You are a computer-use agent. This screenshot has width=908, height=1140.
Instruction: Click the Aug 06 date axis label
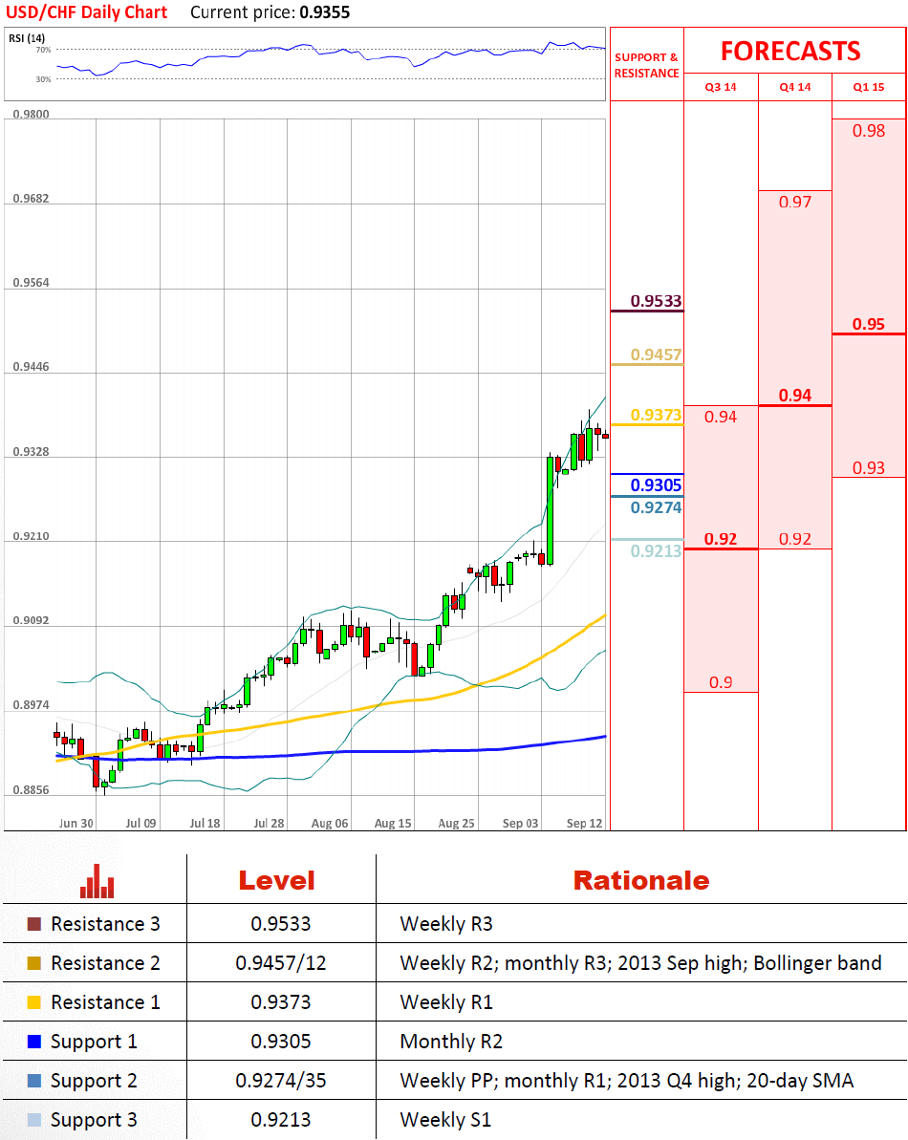point(330,823)
